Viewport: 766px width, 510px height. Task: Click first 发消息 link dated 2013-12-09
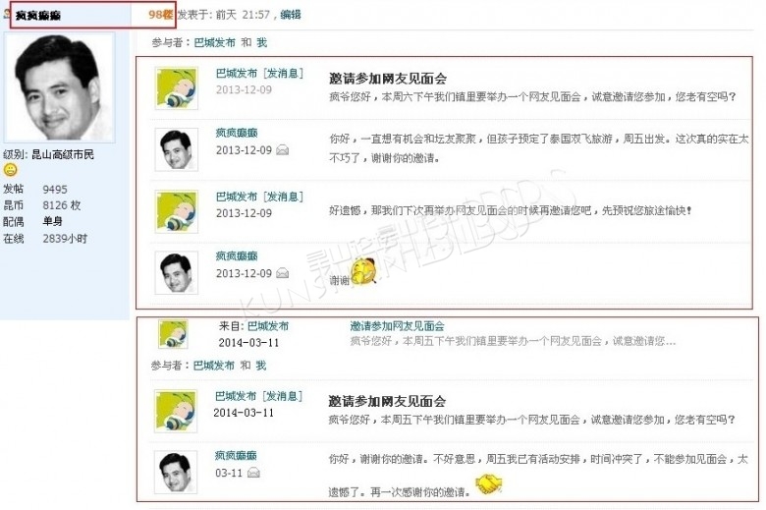tap(285, 74)
